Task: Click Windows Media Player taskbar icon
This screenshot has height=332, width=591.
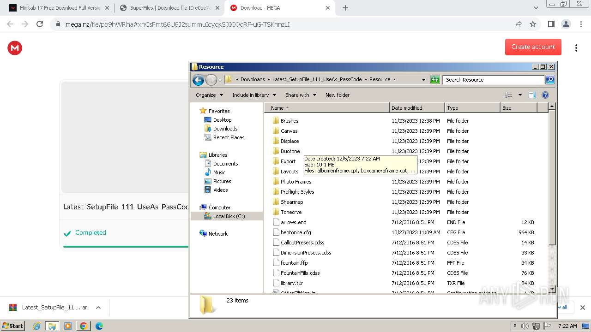Action: click(68, 326)
